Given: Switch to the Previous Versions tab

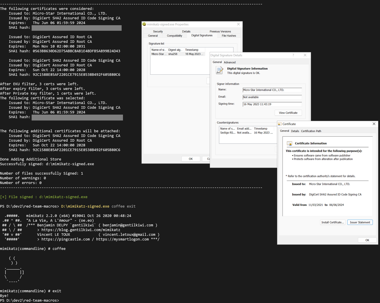Looking at the screenshot, I should tap(220, 31).
